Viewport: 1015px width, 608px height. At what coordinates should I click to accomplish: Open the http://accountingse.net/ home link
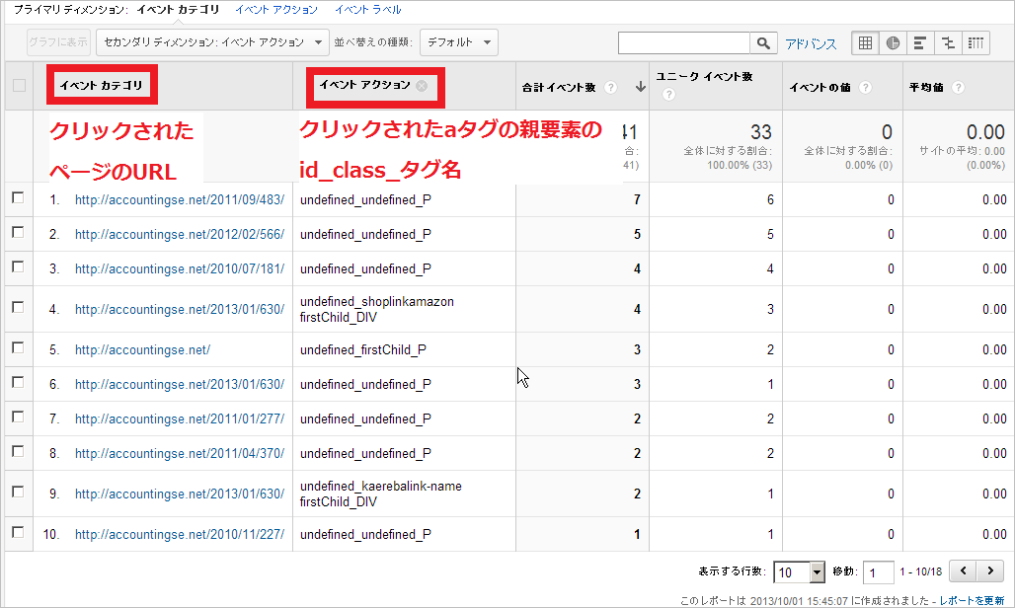[142, 350]
